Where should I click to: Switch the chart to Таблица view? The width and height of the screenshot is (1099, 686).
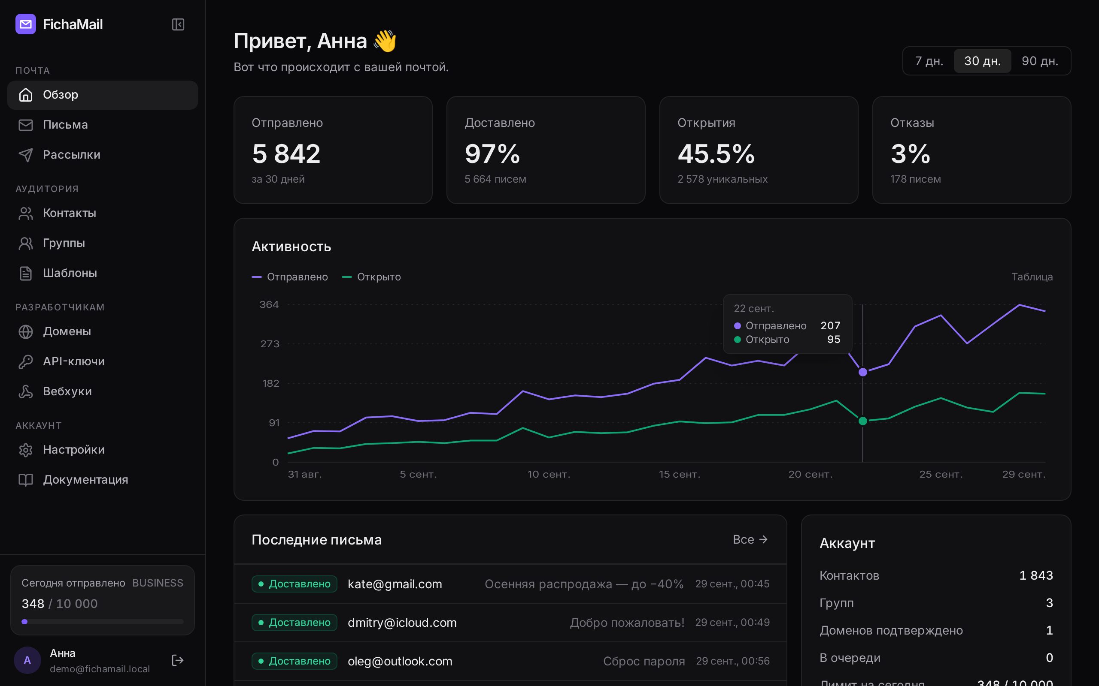[1032, 277]
